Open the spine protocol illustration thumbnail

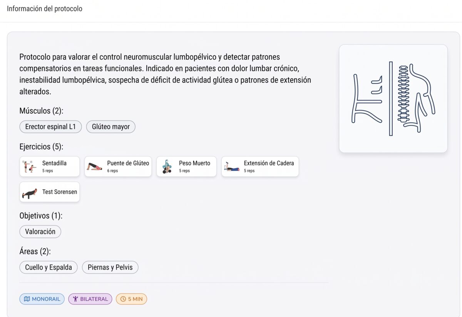click(393, 98)
